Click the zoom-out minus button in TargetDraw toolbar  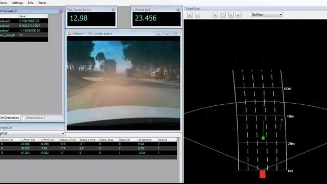(197, 15)
